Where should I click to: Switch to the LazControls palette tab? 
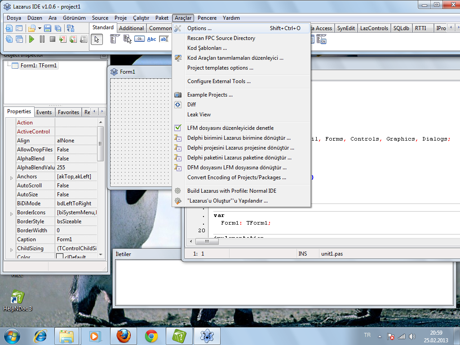pos(374,28)
